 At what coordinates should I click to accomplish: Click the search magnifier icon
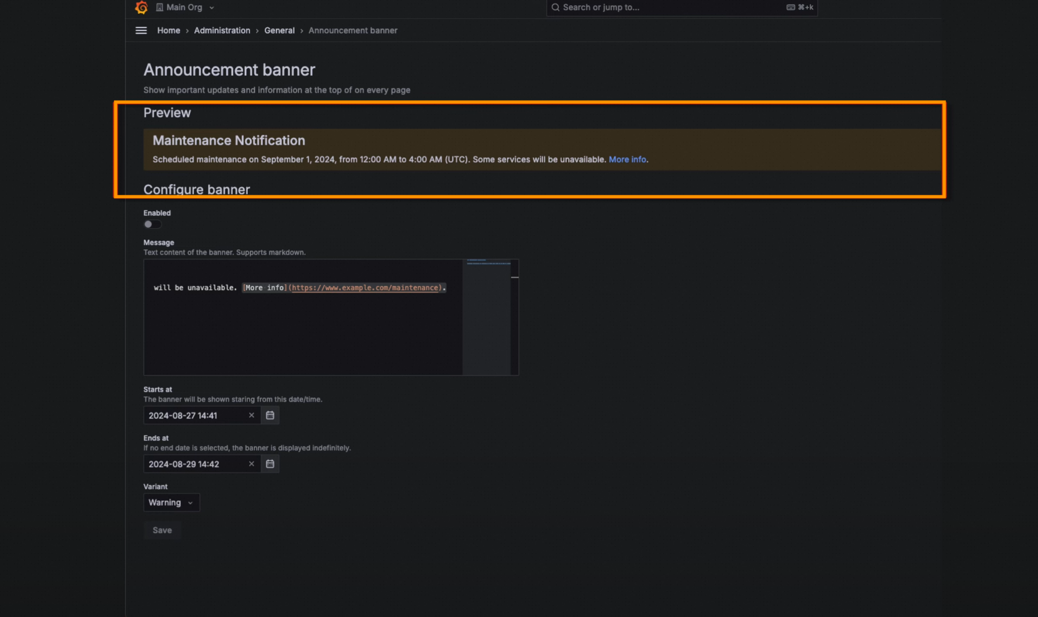coord(555,7)
